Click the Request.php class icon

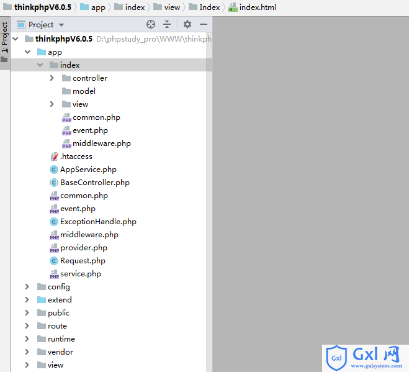click(54, 261)
